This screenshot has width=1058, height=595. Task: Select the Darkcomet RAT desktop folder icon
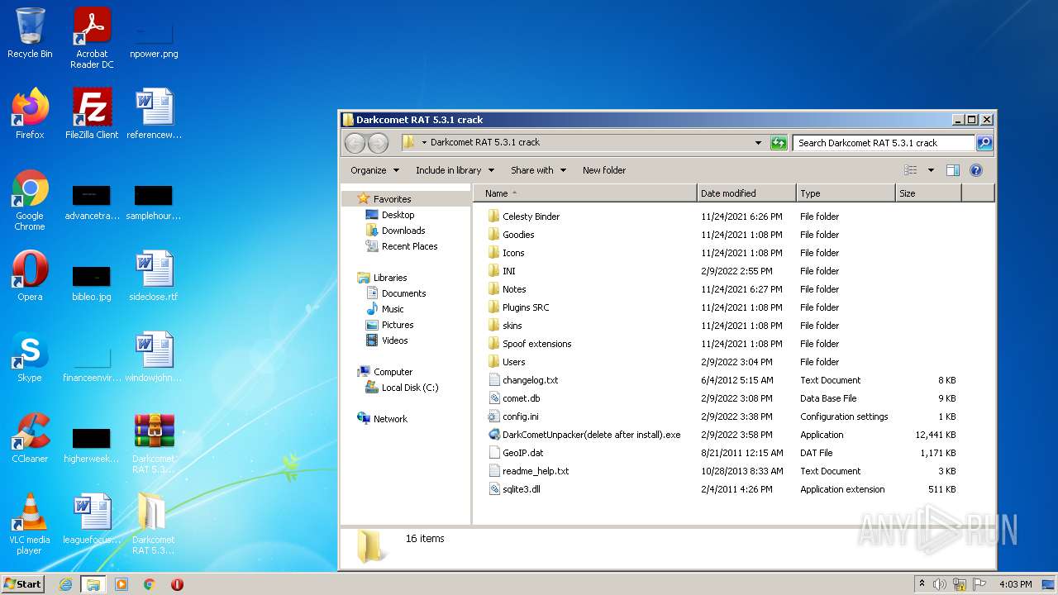154,523
